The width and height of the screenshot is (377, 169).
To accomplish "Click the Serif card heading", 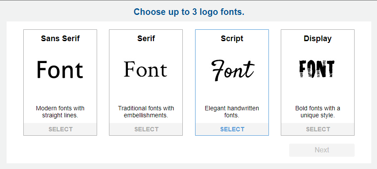I will point(146,39).
